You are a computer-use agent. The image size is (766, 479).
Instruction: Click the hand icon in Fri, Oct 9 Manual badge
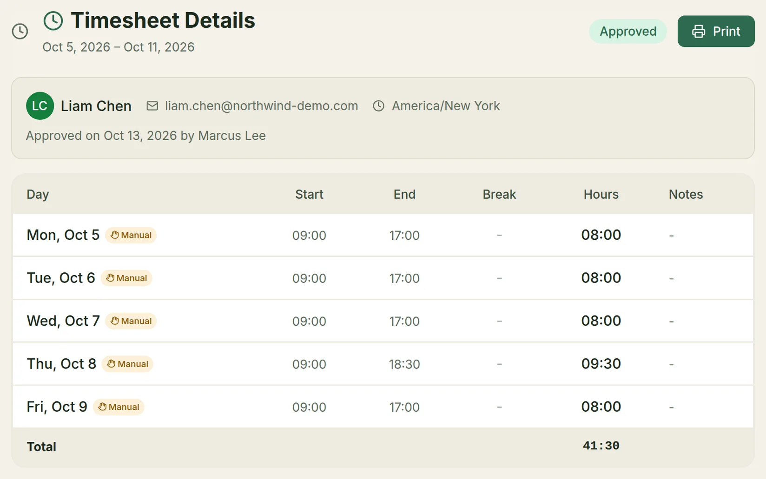tap(102, 407)
